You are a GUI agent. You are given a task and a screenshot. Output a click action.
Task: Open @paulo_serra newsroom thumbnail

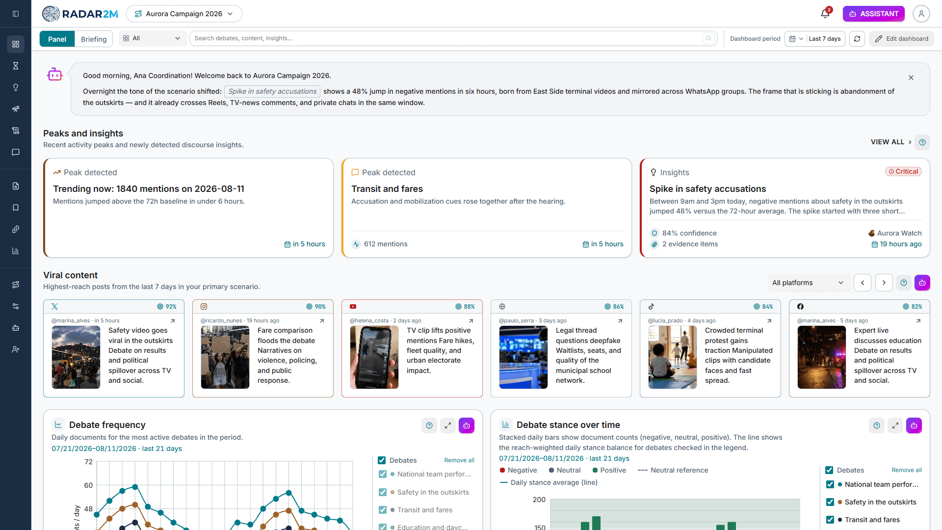(x=523, y=357)
